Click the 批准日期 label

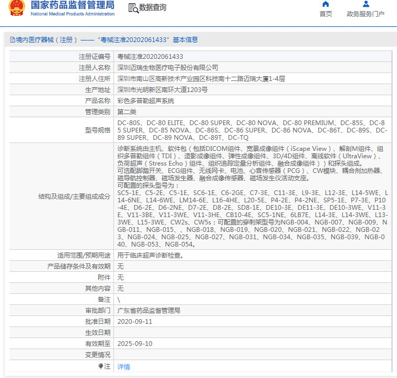coord(98,322)
